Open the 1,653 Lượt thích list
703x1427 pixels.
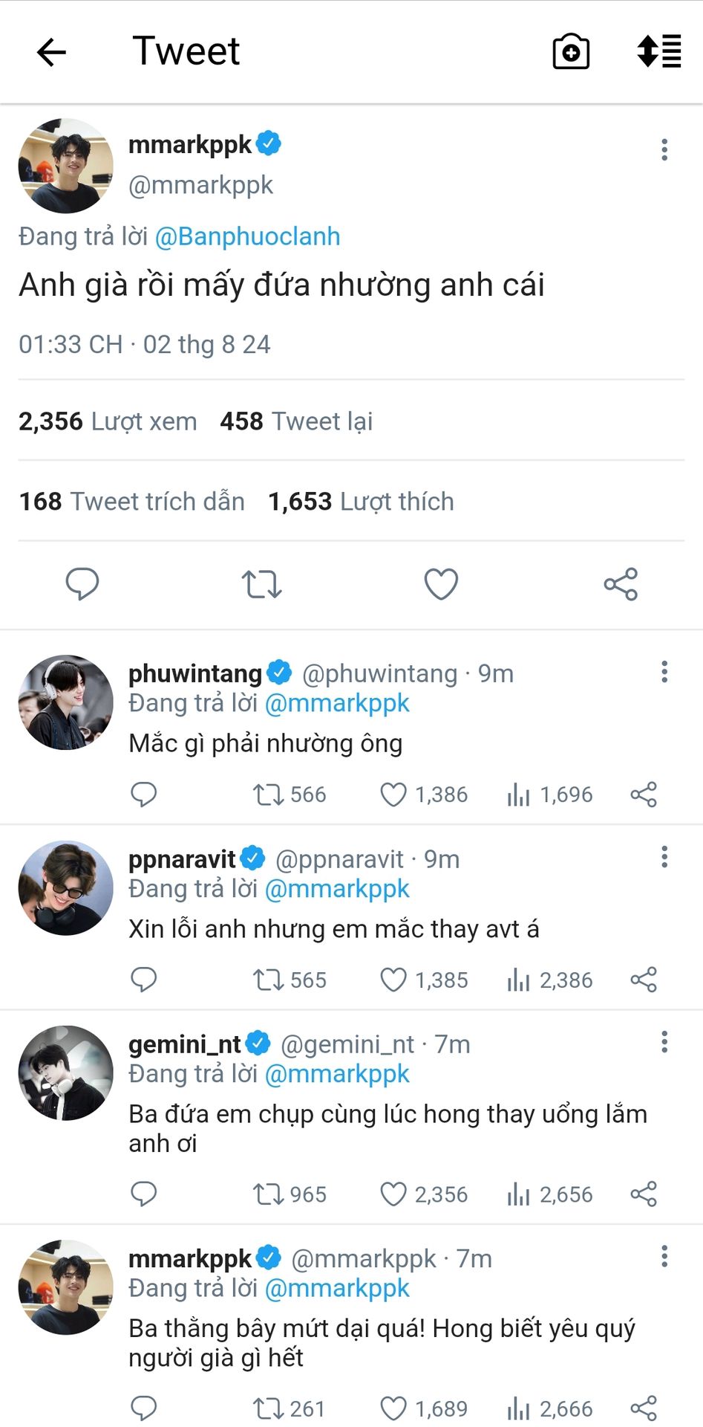[361, 502]
